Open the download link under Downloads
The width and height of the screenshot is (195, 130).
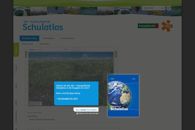click(42, 119)
